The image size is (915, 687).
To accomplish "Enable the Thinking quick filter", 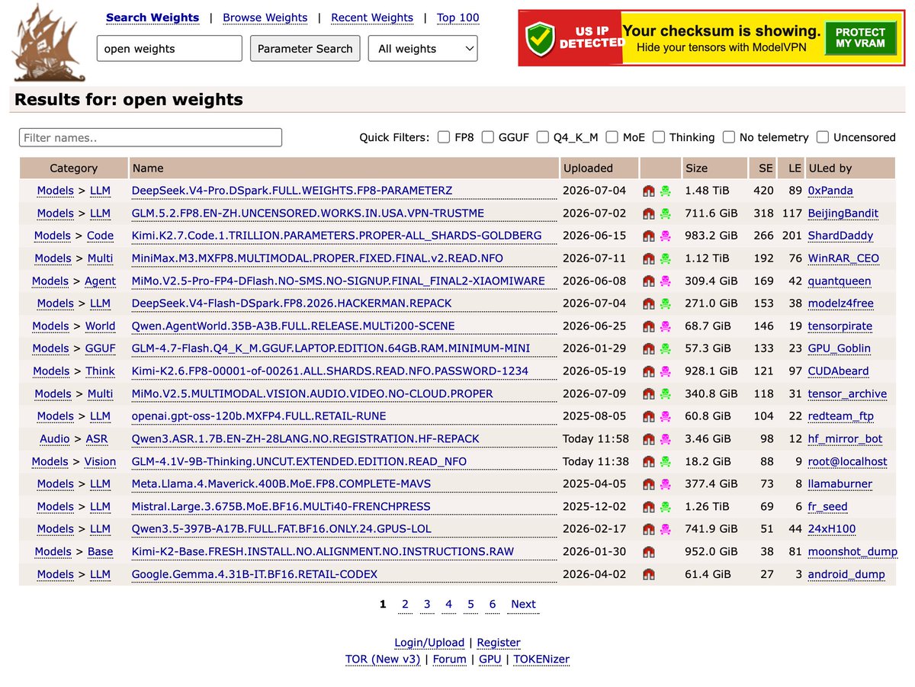I will coord(658,137).
